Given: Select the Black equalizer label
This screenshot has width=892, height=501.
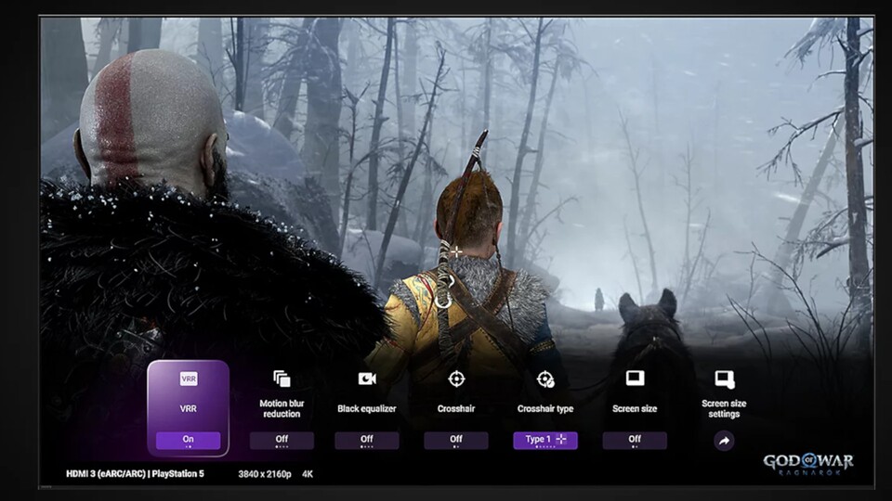Looking at the screenshot, I should pos(367,408).
